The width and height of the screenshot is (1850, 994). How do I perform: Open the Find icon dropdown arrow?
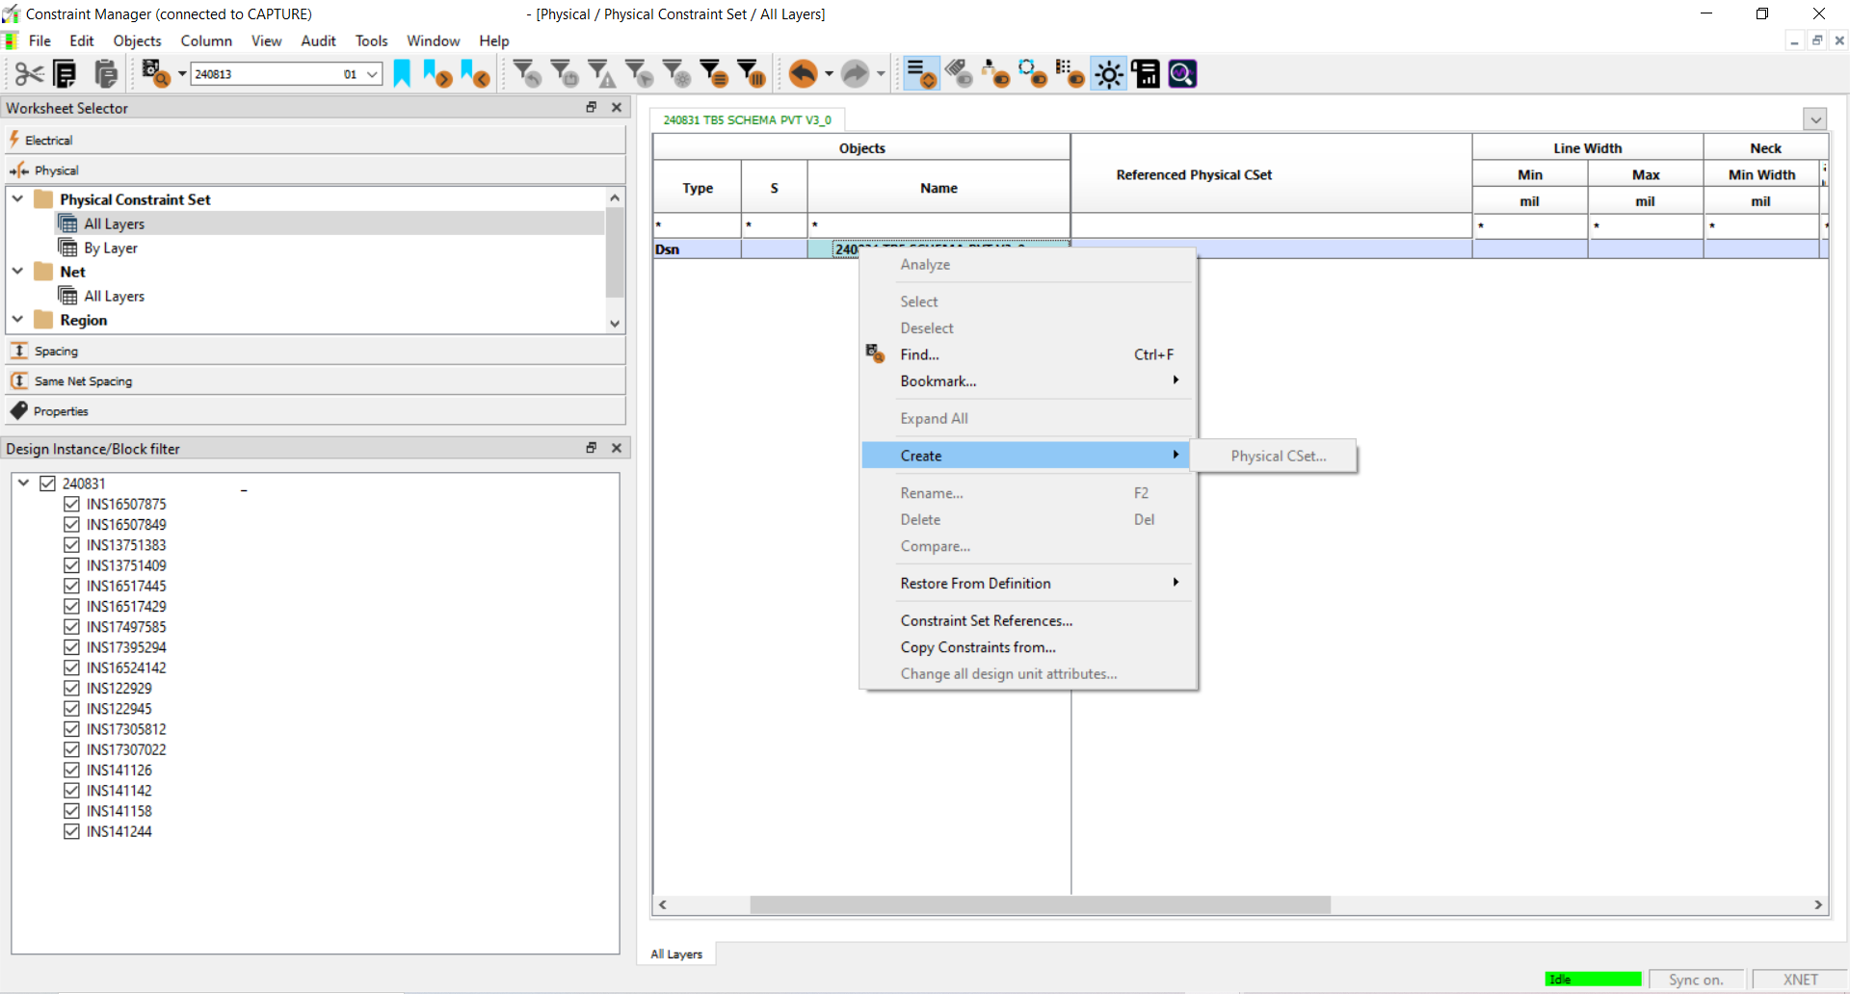[182, 74]
